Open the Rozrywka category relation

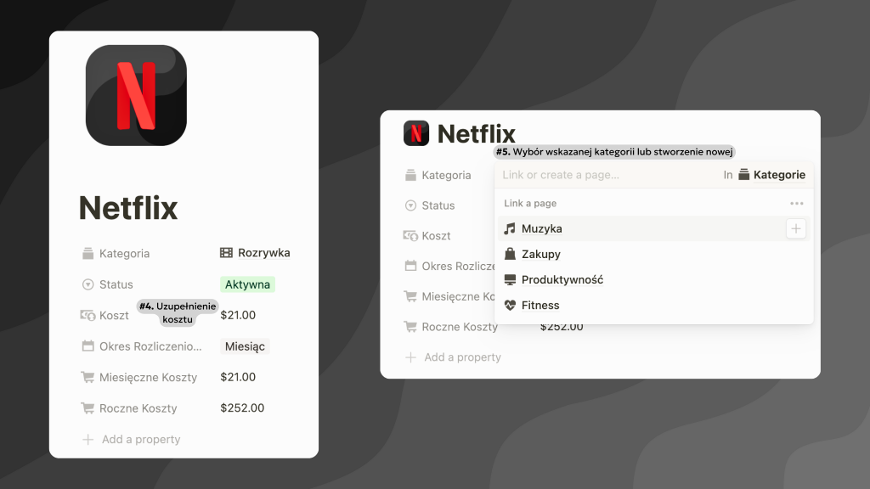(255, 253)
